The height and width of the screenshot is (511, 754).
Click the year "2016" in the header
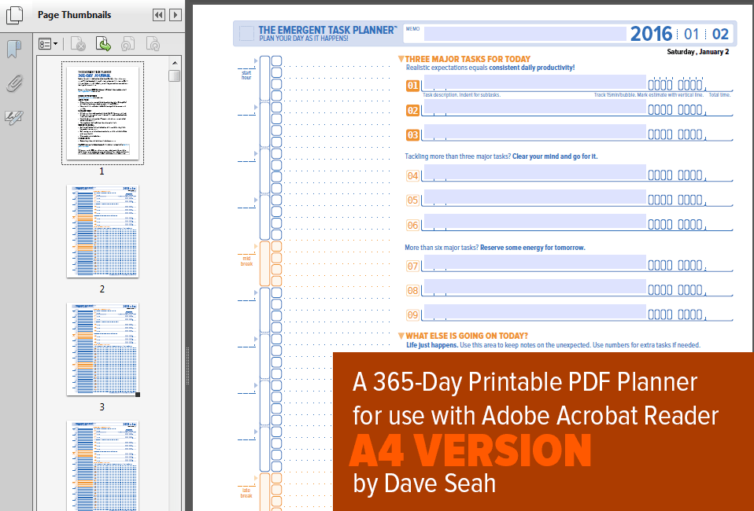tap(651, 34)
